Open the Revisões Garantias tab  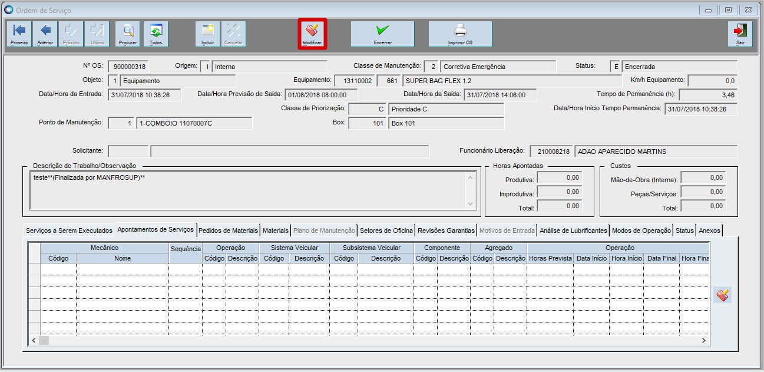446,231
